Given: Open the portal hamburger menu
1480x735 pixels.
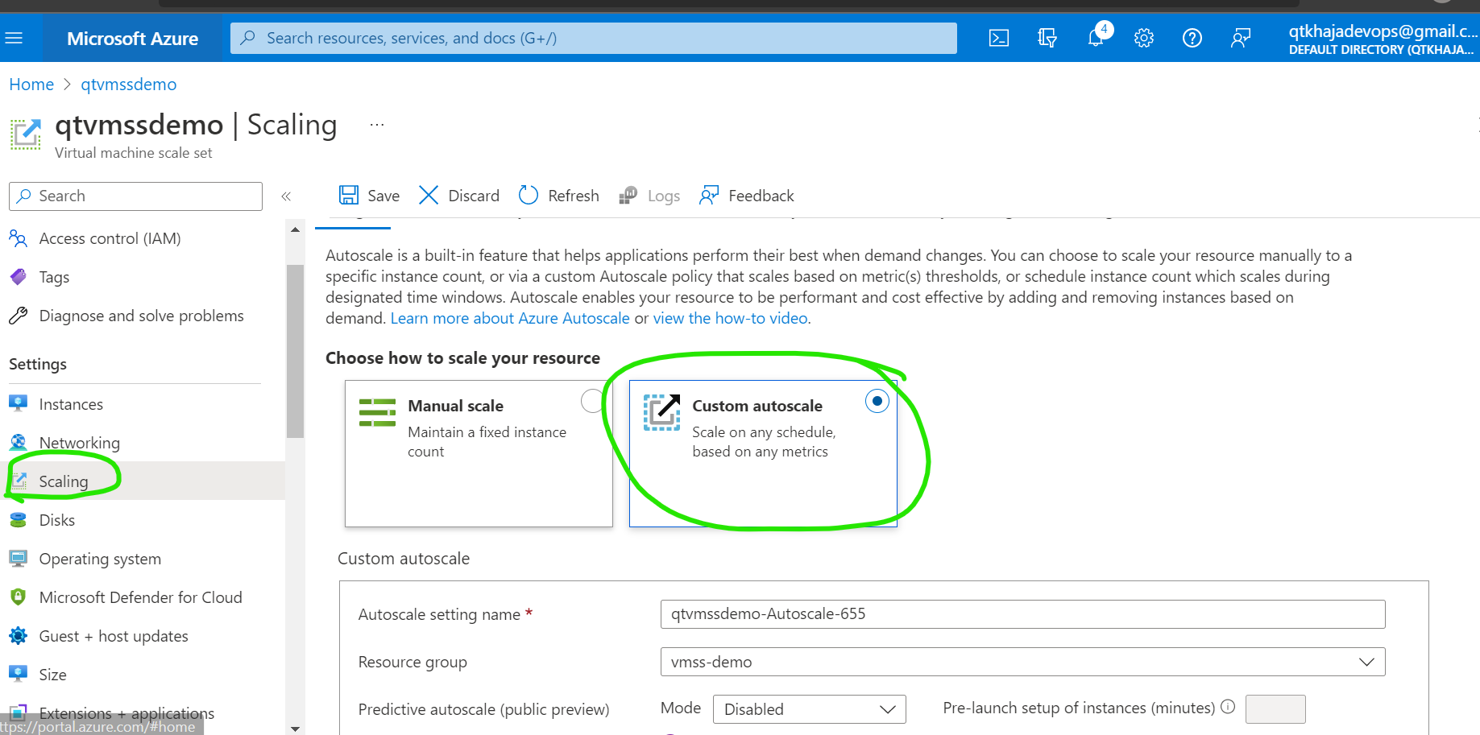Looking at the screenshot, I should tap(14, 38).
